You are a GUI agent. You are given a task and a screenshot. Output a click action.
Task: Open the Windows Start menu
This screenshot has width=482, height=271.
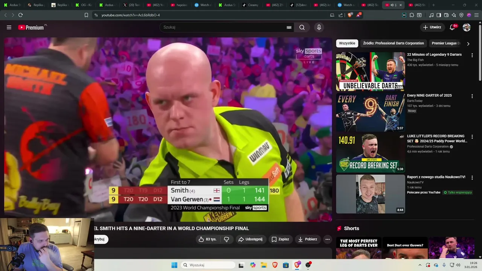pyautogui.click(x=174, y=265)
